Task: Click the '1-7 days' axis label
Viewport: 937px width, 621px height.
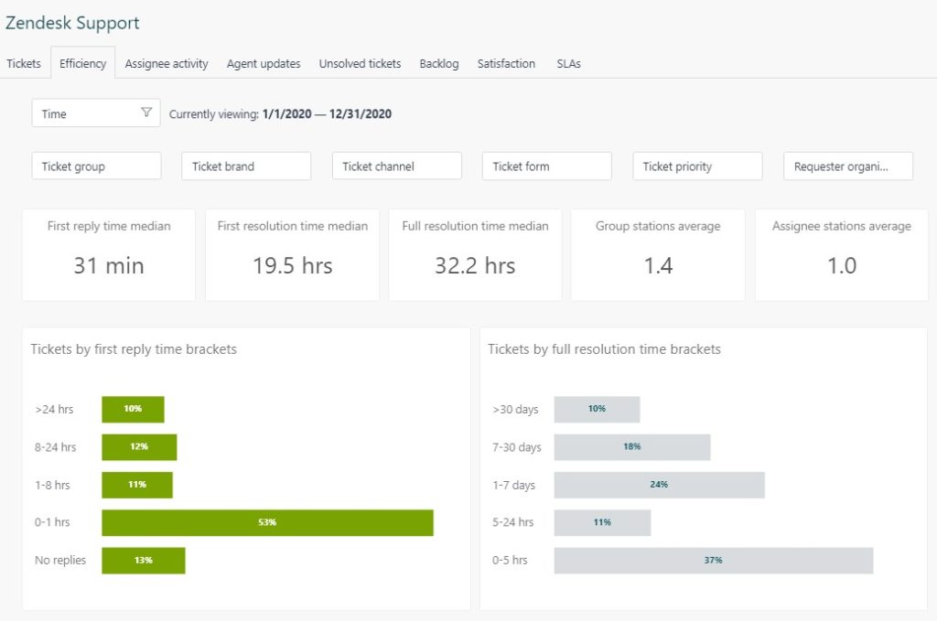Action: click(513, 485)
